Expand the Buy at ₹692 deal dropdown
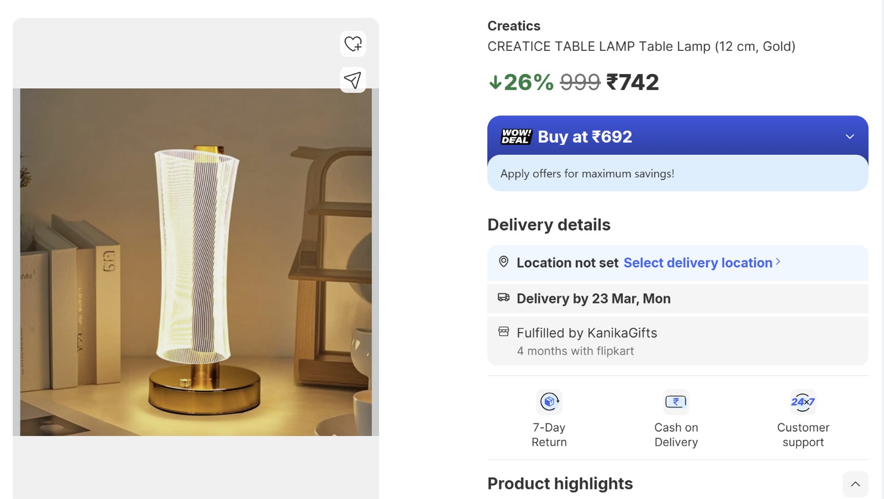The image size is (884, 499). 850,136
